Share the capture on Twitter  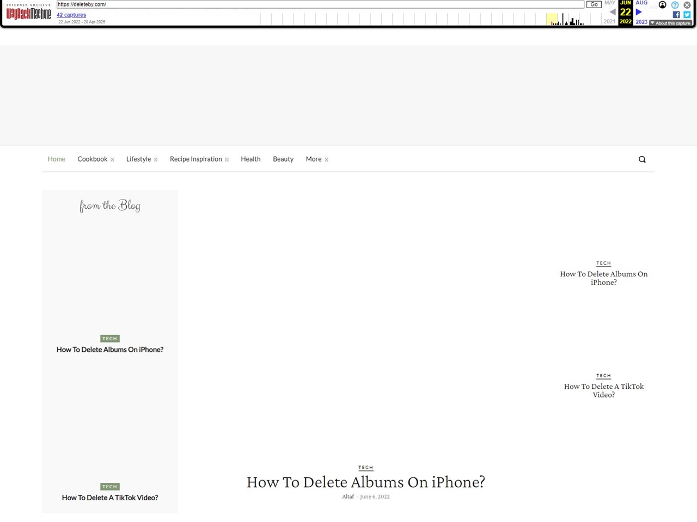pyautogui.click(x=687, y=15)
